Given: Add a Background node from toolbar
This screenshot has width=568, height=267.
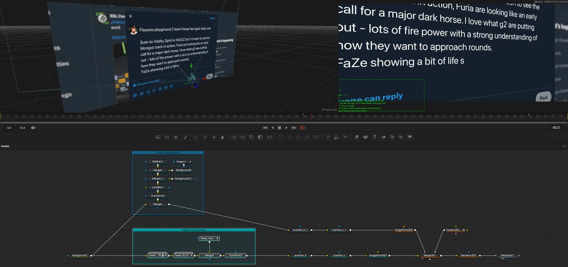Looking at the screenshot, I should (158, 137).
